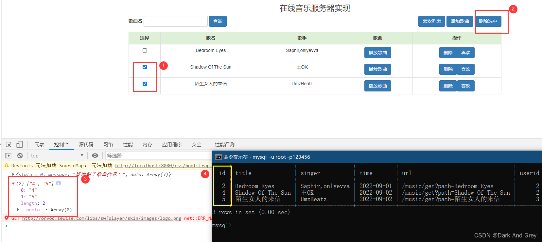Viewport: 542px width, 242px height.
Task: Expand the status message object in console
Action: tap(13, 174)
